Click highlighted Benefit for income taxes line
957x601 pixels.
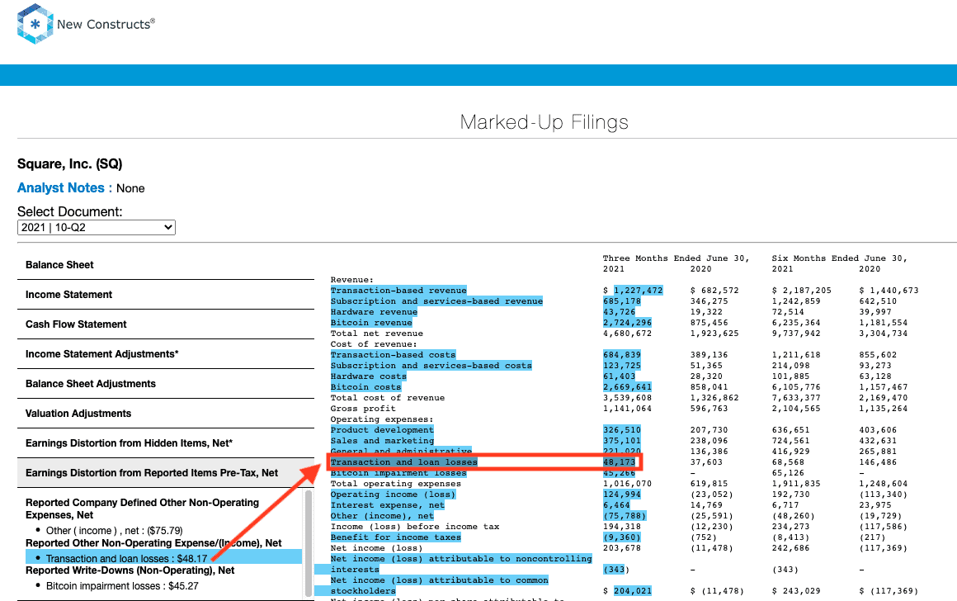(395, 537)
